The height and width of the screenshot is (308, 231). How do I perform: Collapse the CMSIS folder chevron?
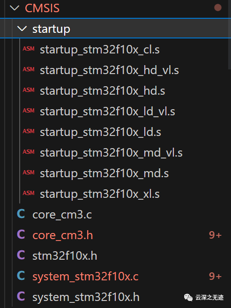click(x=15, y=8)
